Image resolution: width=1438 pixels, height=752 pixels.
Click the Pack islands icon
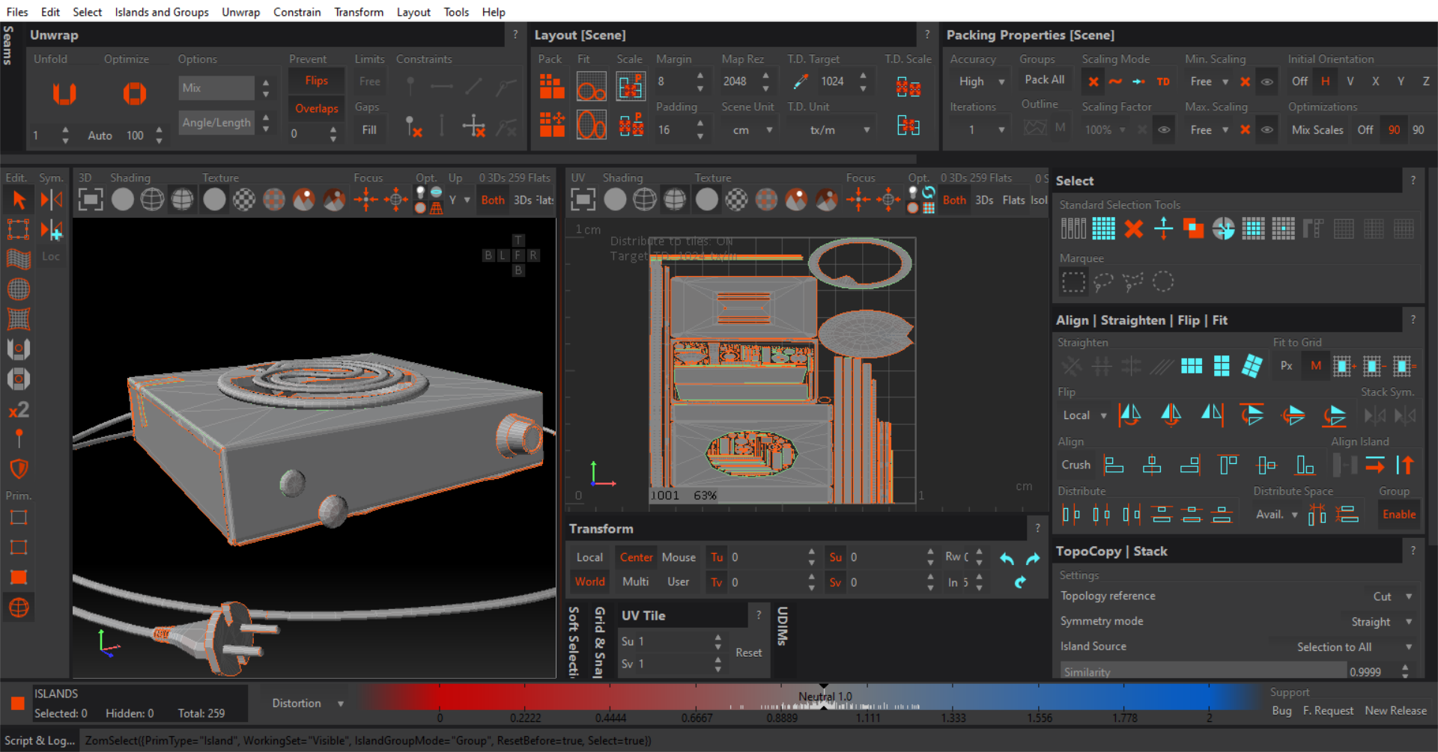pyautogui.click(x=552, y=87)
